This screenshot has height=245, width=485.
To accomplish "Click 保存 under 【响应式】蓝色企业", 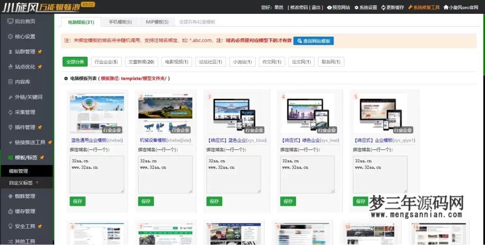I will 215,201.
